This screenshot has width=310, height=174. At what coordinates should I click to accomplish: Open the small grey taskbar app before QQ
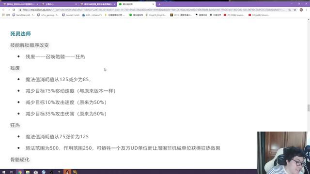click(x=59, y=172)
